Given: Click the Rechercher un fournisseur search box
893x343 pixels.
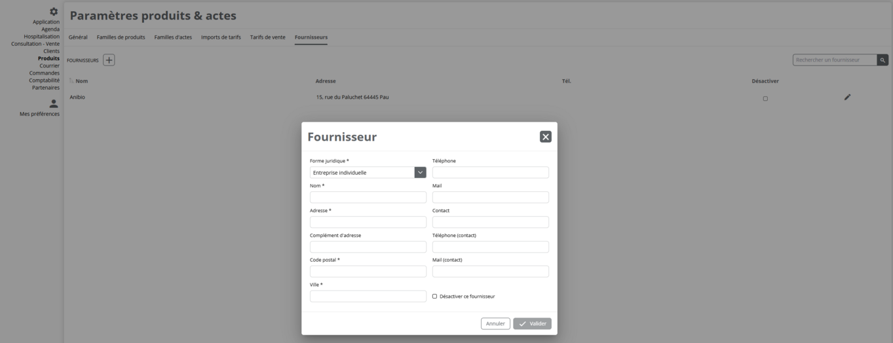Looking at the screenshot, I should click(x=834, y=60).
